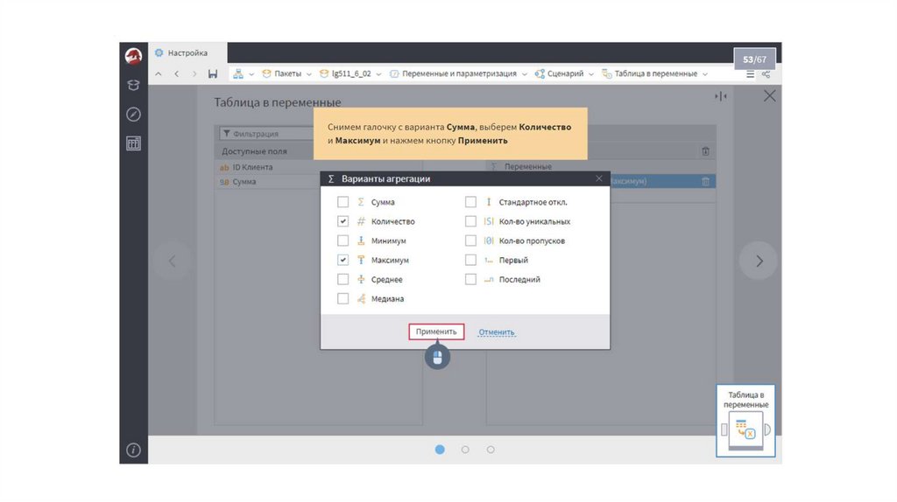Screen dimensions: 897x502
Task: Open the graduation cap learning icon
Action: pos(133,85)
